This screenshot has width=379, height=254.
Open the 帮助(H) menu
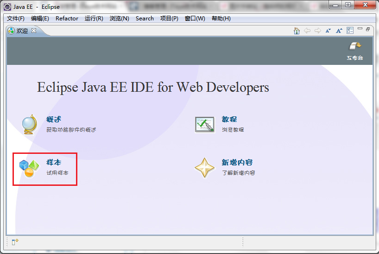click(221, 19)
